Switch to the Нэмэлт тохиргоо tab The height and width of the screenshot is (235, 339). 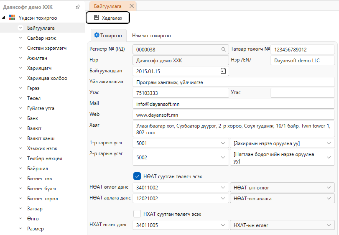(x=151, y=36)
